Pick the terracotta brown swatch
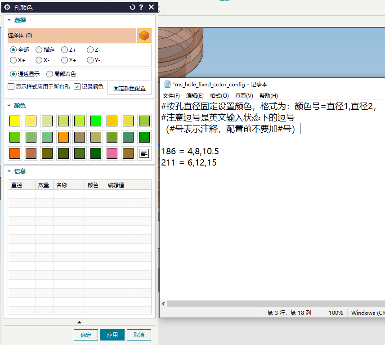 tap(31, 153)
